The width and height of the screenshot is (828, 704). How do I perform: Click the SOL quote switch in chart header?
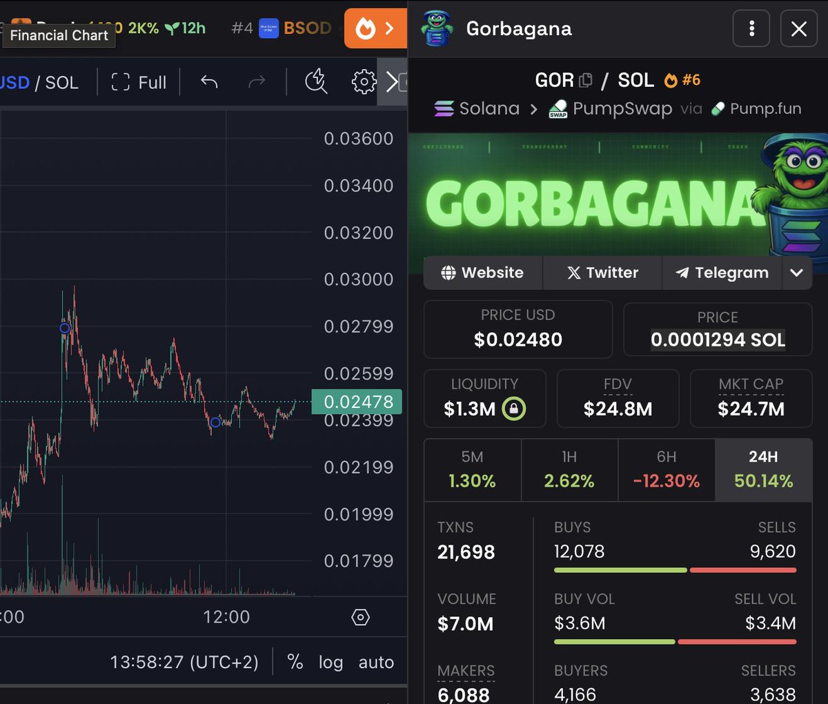point(61,82)
